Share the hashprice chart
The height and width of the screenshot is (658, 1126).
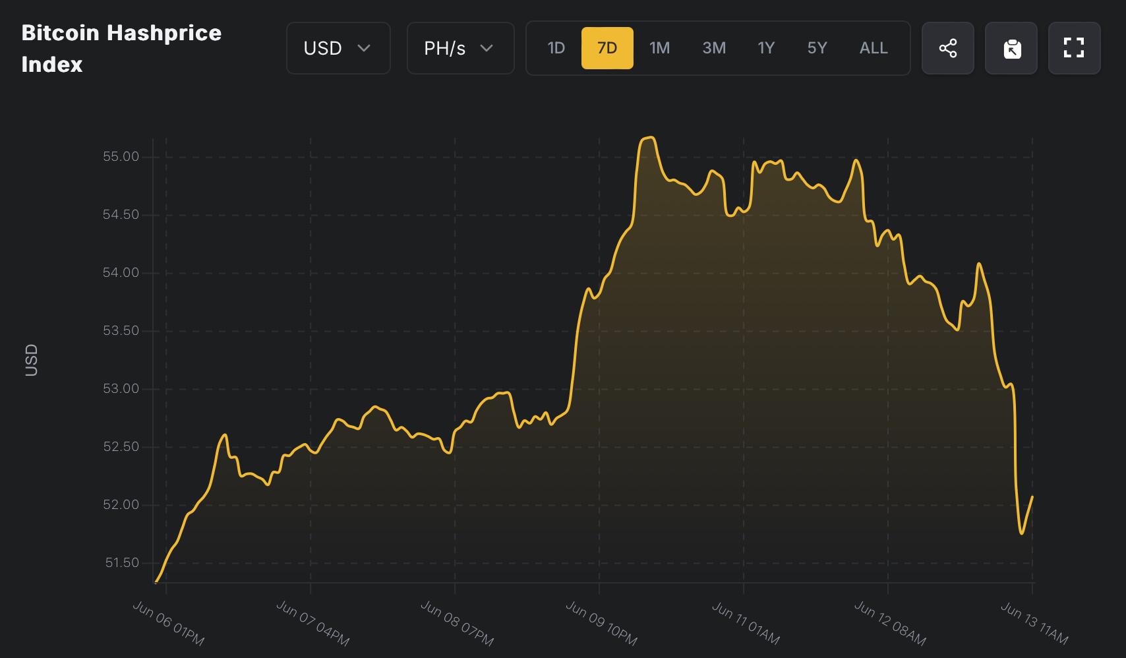(947, 48)
